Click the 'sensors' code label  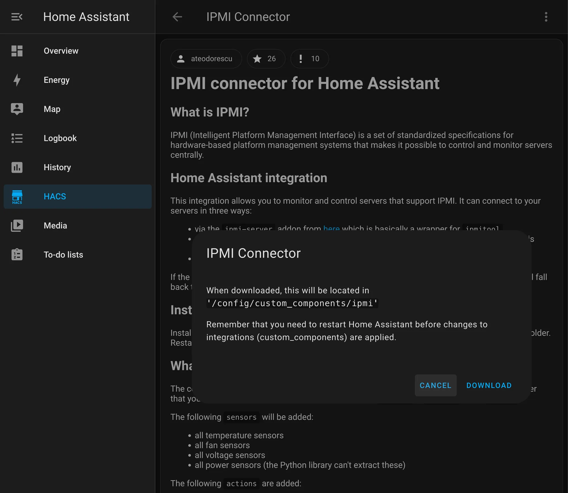tap(241, 417)
